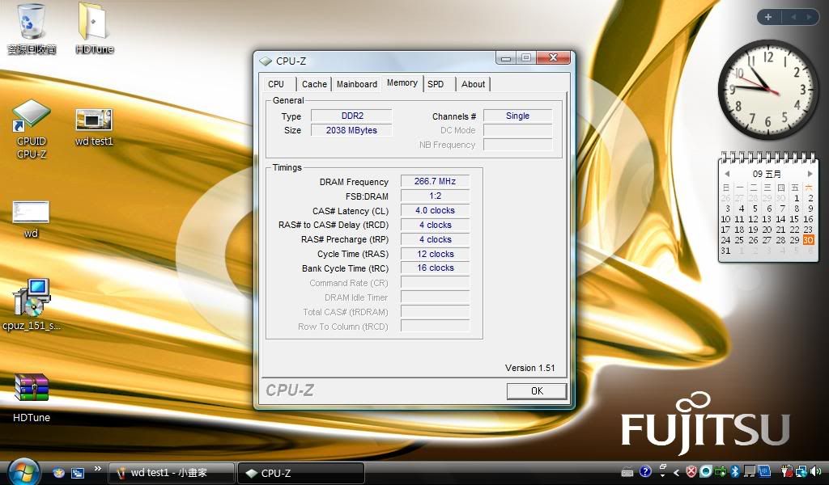Screen dimensions: 829x485
Task: Select the HDTune folder icon at top
Action: pyautogui.click(x=94, y=29)
